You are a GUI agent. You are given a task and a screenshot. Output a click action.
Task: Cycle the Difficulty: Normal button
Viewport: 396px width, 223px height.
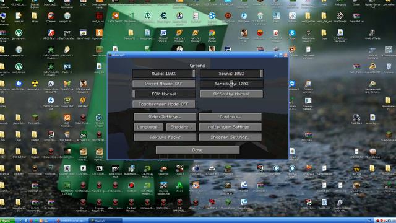[231, 94]
